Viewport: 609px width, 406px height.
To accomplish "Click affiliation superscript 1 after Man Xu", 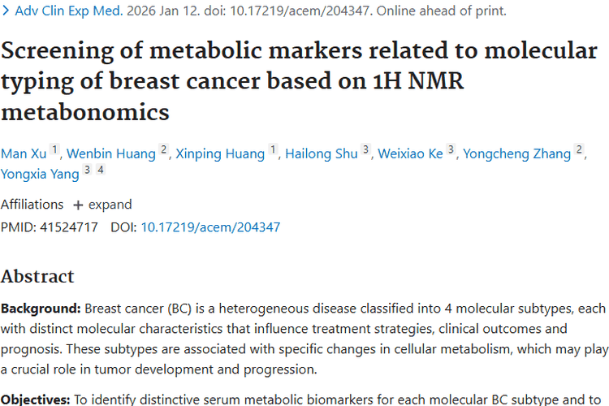I will (x=54, y=149).
